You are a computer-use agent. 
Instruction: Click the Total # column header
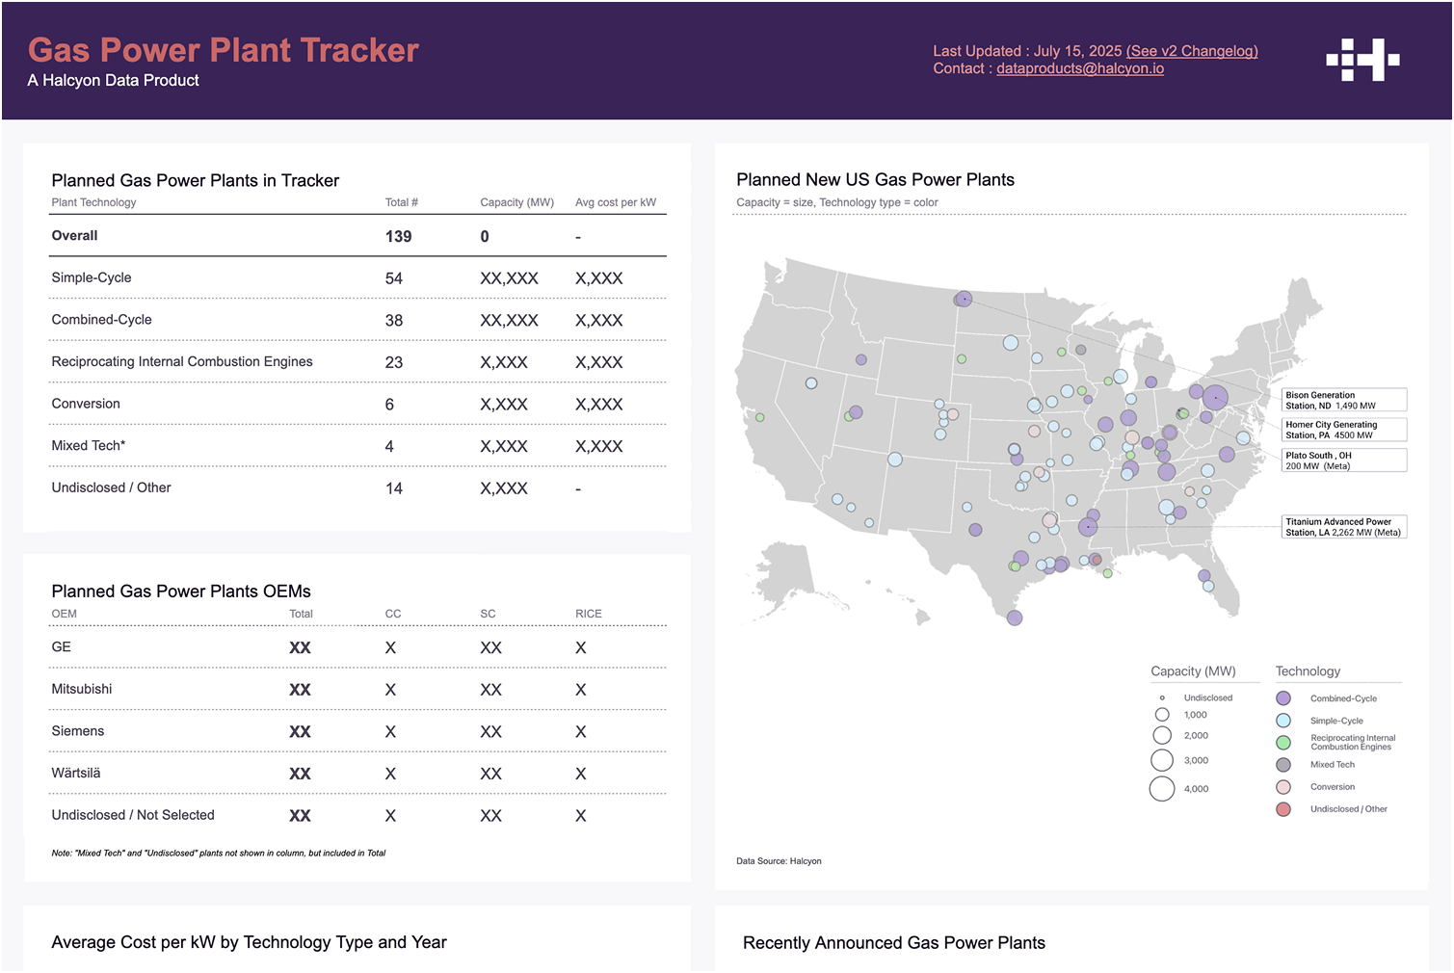click(402, 202)
